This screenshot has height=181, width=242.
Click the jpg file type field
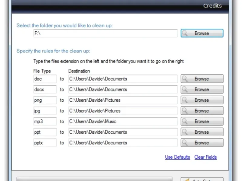45,111
